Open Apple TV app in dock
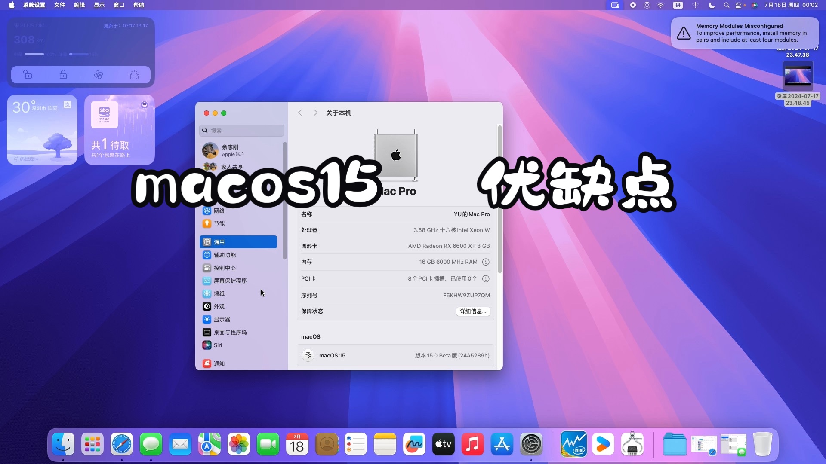This screenshot has height=464, width=826. pos(444,444)
